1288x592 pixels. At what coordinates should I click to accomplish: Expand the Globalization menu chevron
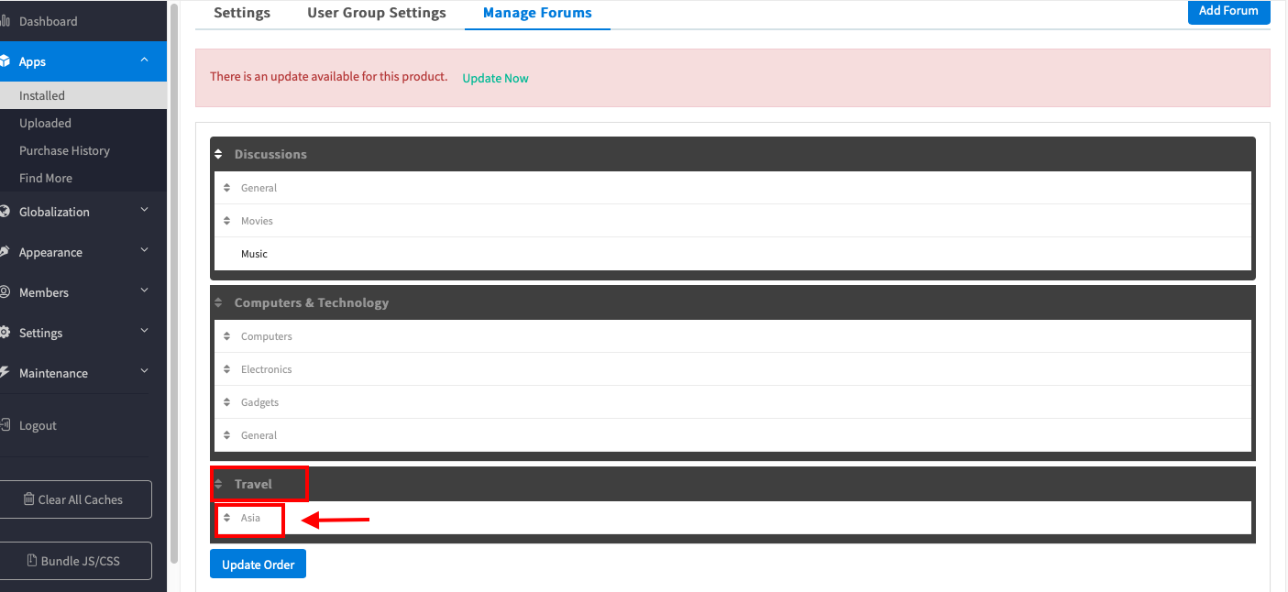[x=144, y=211]
